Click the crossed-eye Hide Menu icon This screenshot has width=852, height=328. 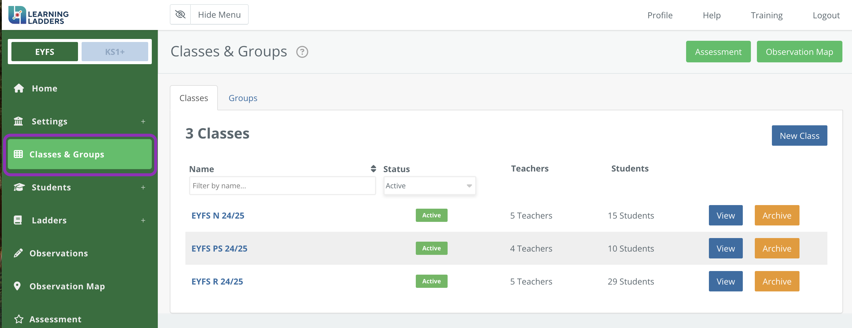point(180,15)
